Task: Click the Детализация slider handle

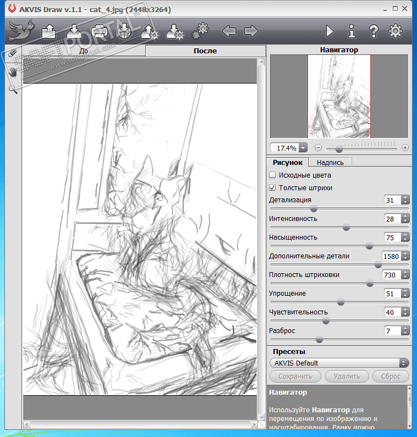Action: [x=314, y=209]
